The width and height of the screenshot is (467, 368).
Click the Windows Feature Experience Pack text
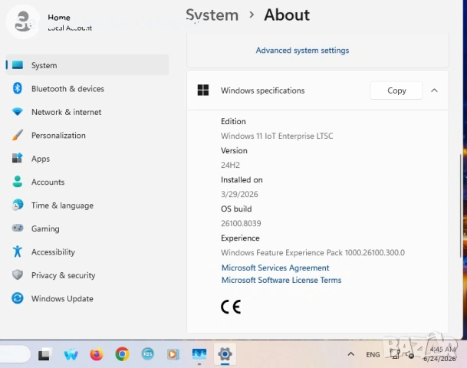[x=313, y=252]
